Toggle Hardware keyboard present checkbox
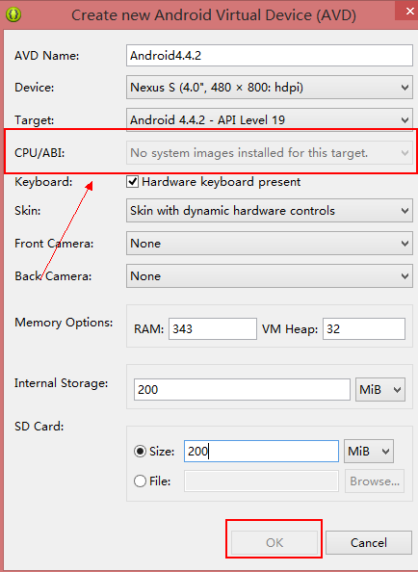This screenshot has width=418, height=572. pos(132,182)
